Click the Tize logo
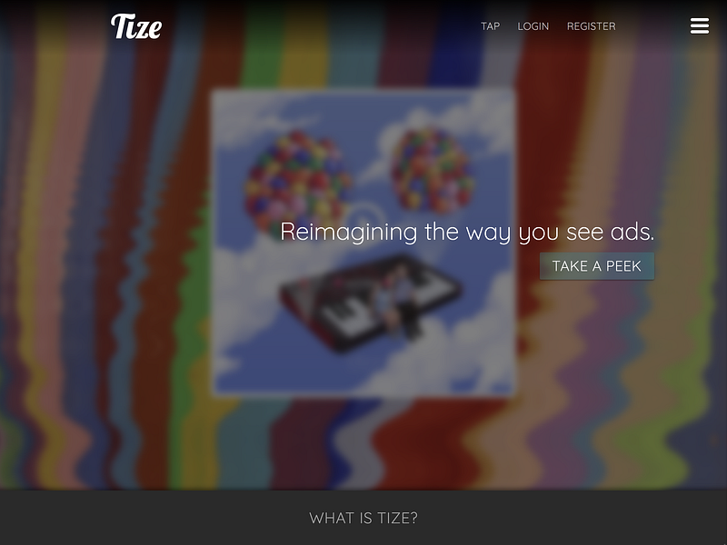 [x=136, y=26]
